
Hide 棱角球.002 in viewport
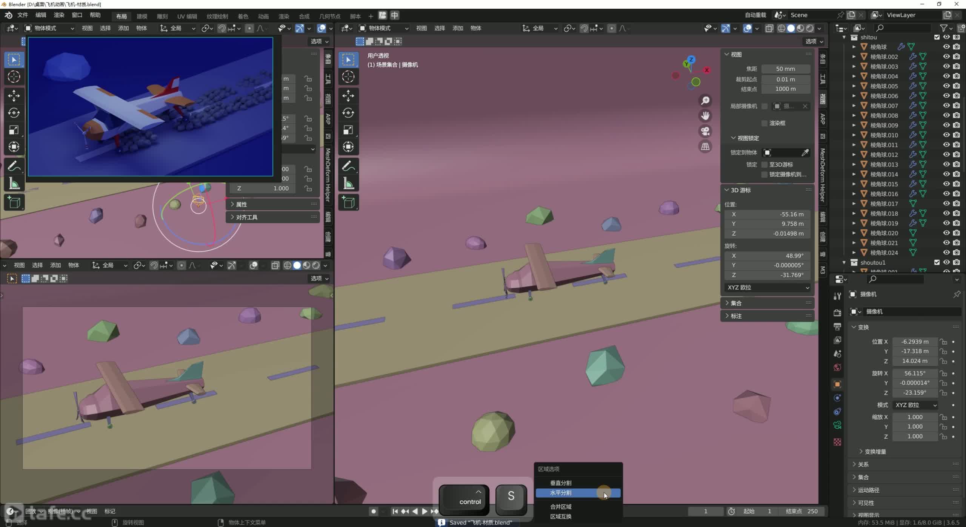tap(946, 57)
